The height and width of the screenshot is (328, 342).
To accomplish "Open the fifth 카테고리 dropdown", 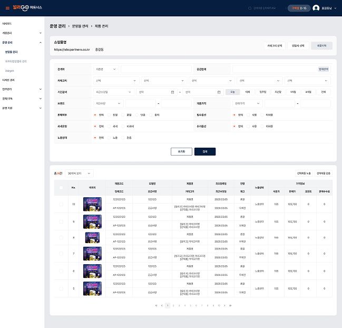I will 308,81.
